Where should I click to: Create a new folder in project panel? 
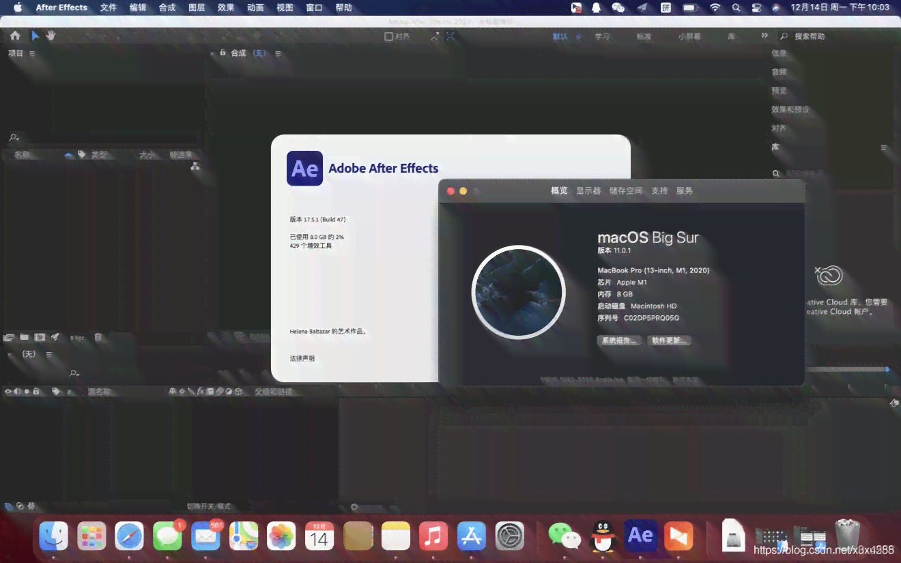pyautogui.click(x=25, y=337)
